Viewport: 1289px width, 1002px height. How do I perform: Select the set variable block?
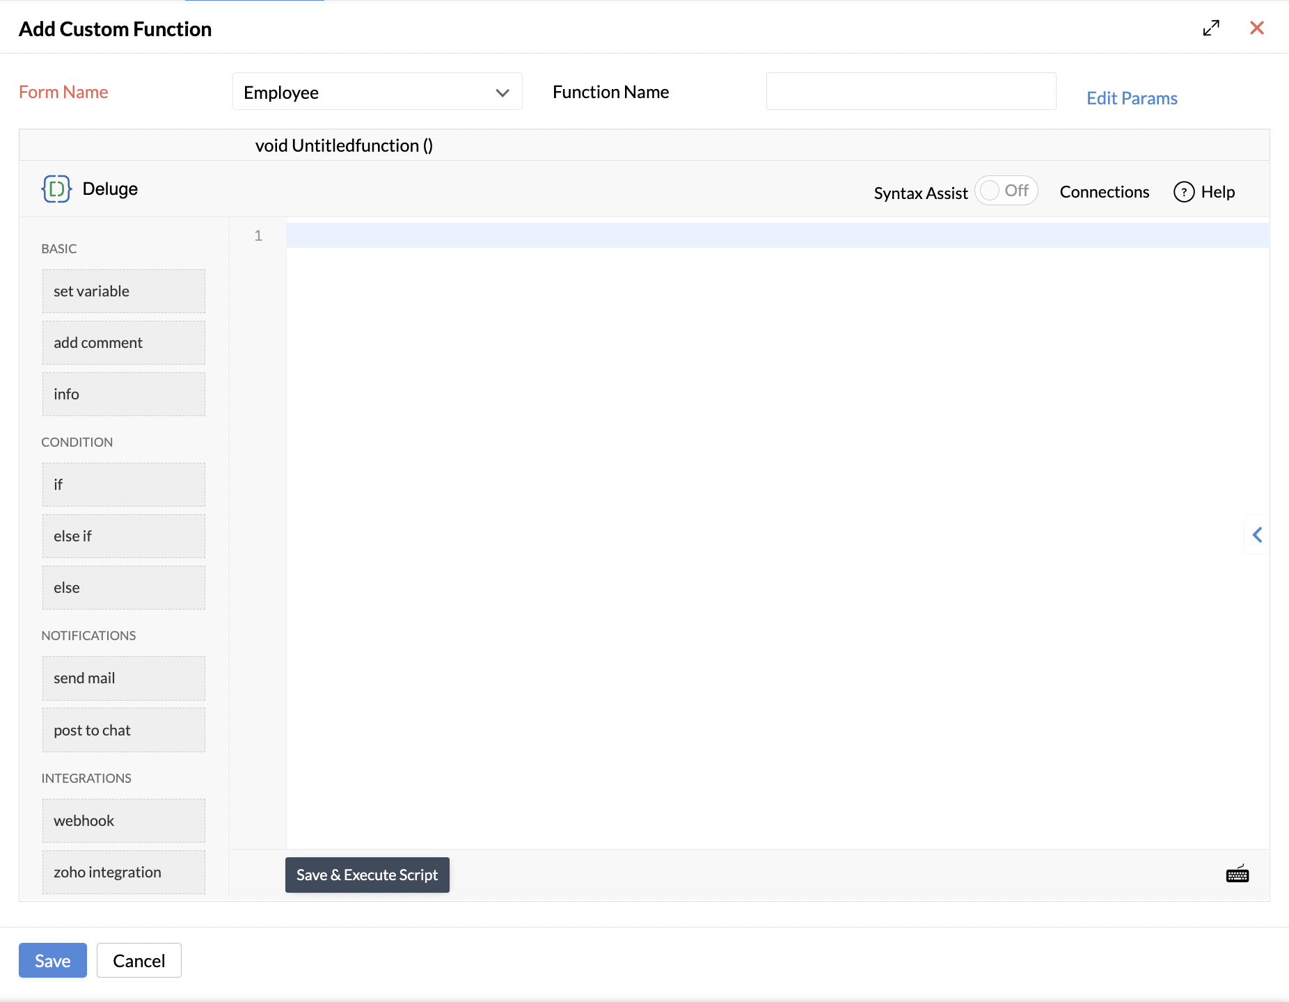[124, 292]
